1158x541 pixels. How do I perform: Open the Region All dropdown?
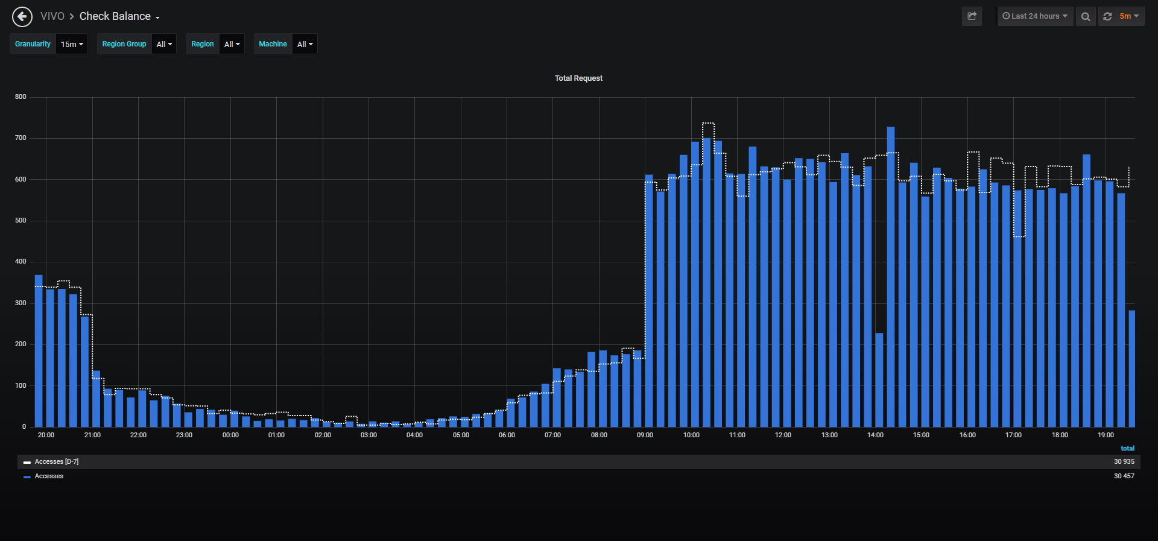[232, 44]
